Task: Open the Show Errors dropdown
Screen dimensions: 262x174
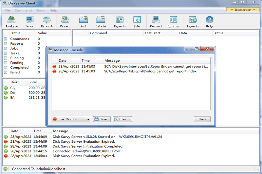Action: [71, 119]
